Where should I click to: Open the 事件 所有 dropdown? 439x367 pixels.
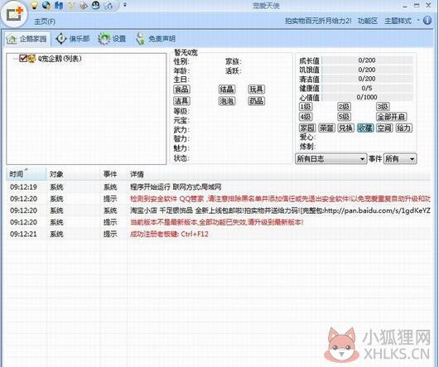point(400,159)
